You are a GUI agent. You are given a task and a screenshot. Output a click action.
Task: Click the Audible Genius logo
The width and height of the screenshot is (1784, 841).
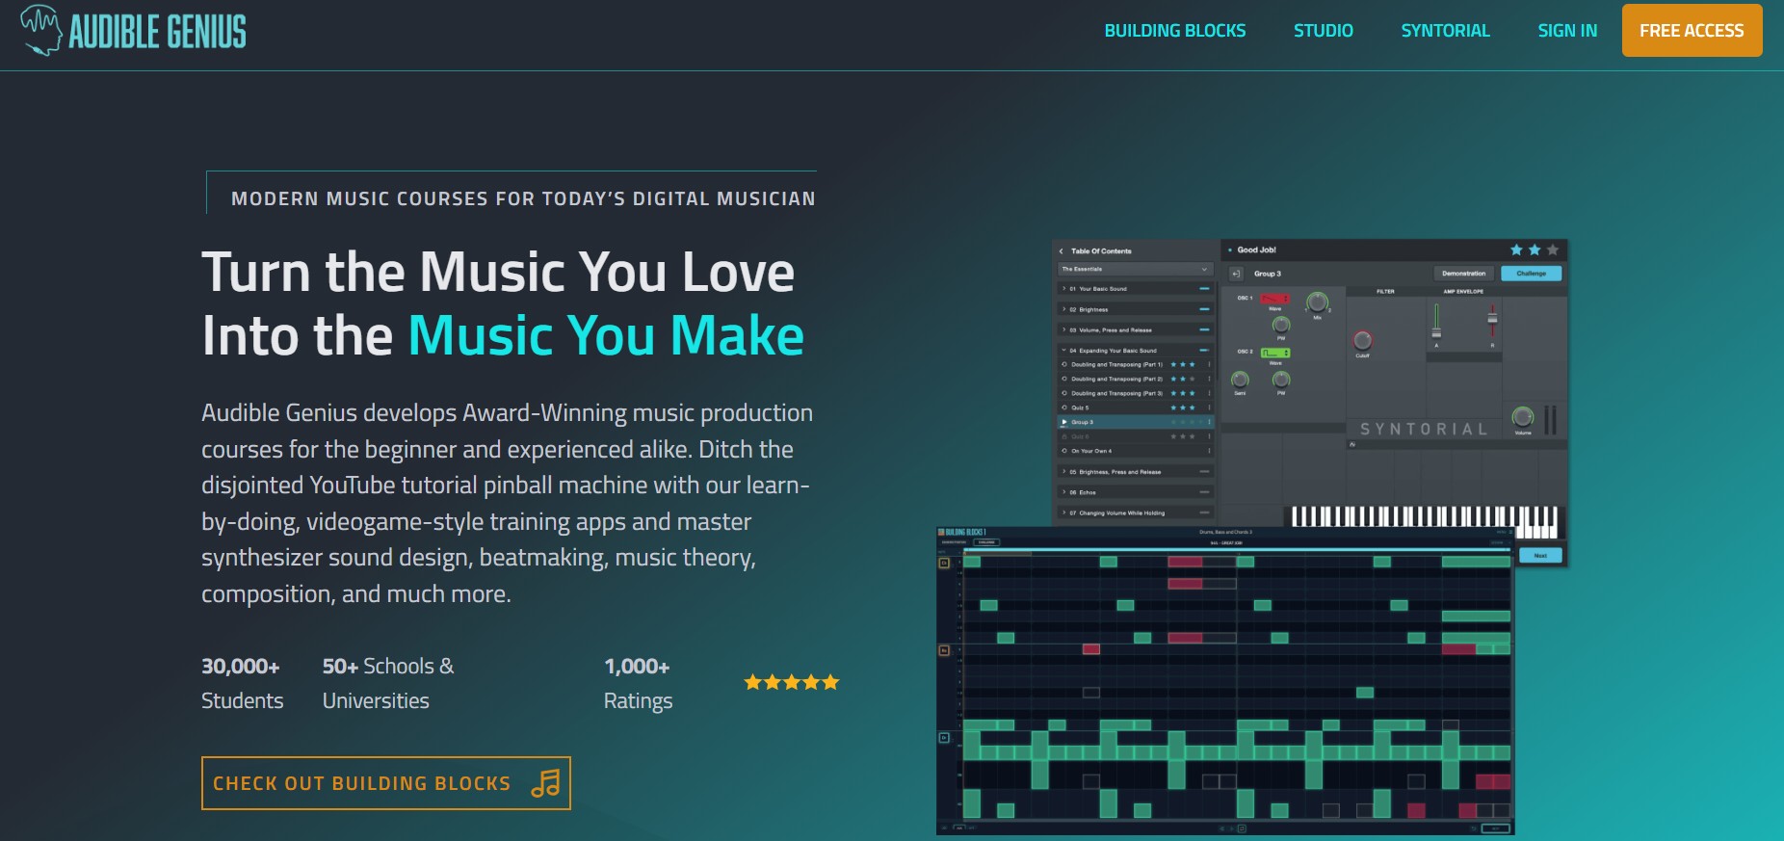coord(133,31)
